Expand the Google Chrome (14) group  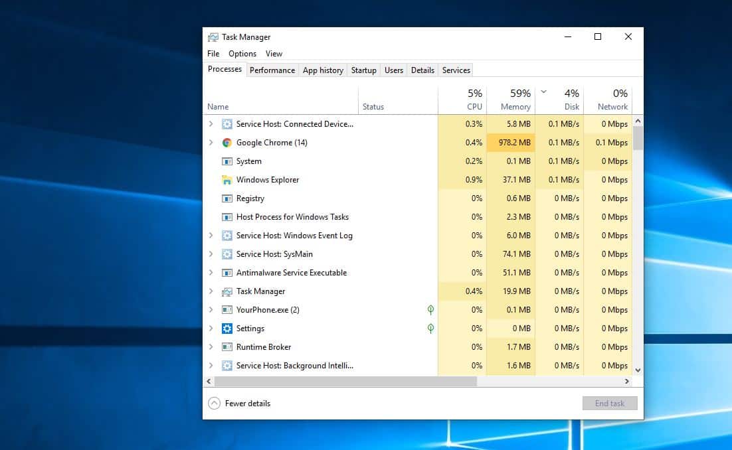tap(211, 143)
